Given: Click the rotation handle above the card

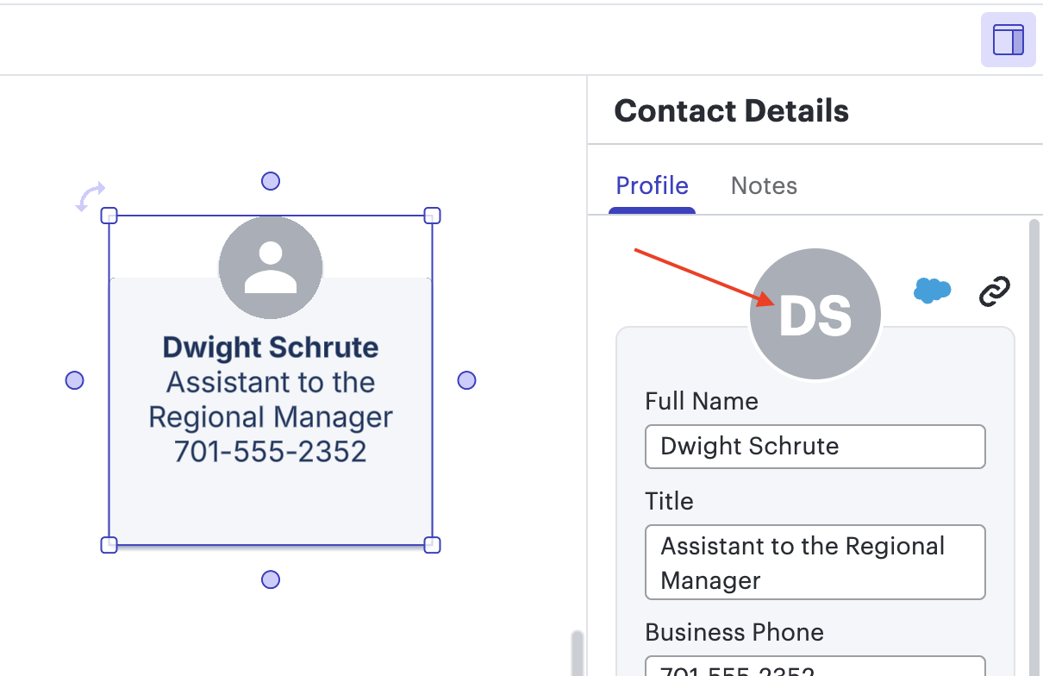Looking at the screenshot, I should (x=90, y=197).
